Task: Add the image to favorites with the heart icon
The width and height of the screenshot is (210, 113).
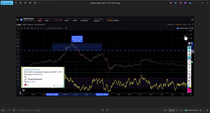Action: click(x=9, y=110)
